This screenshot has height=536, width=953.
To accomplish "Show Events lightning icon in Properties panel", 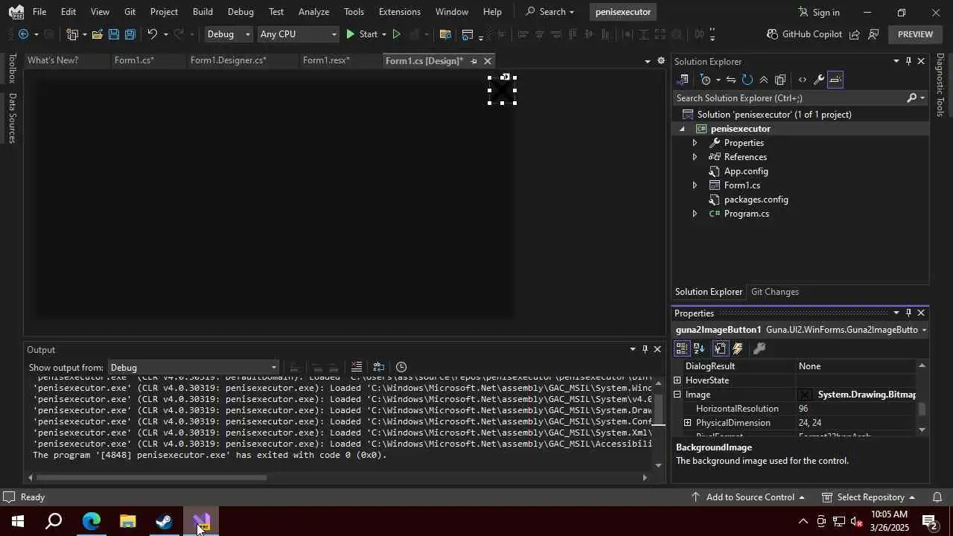I will [x=738, y=348].
